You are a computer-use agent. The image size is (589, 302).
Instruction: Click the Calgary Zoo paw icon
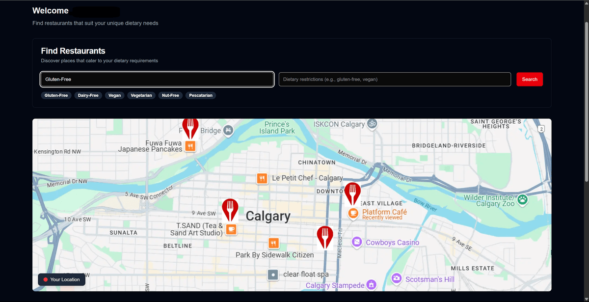click(522, 200)
